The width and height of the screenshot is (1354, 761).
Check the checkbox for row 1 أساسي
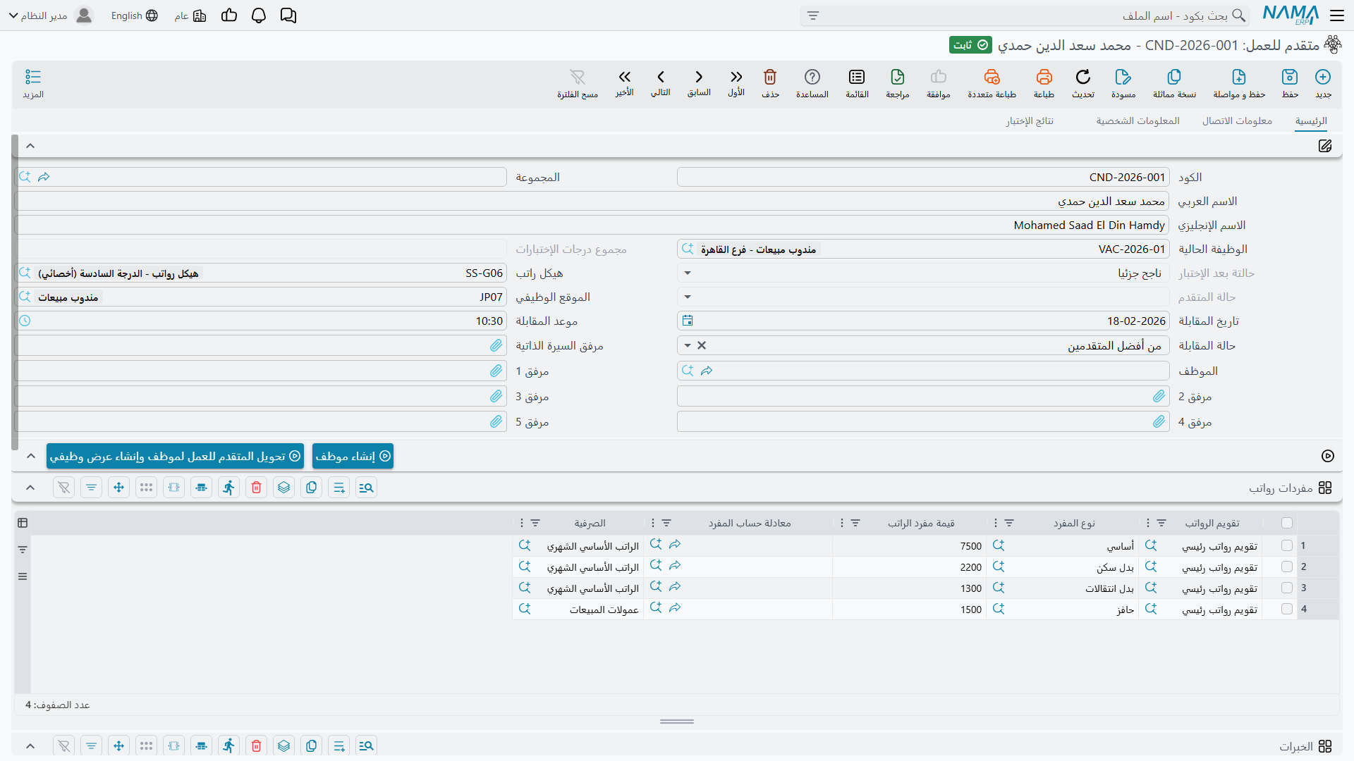[x=1287, y=545]
